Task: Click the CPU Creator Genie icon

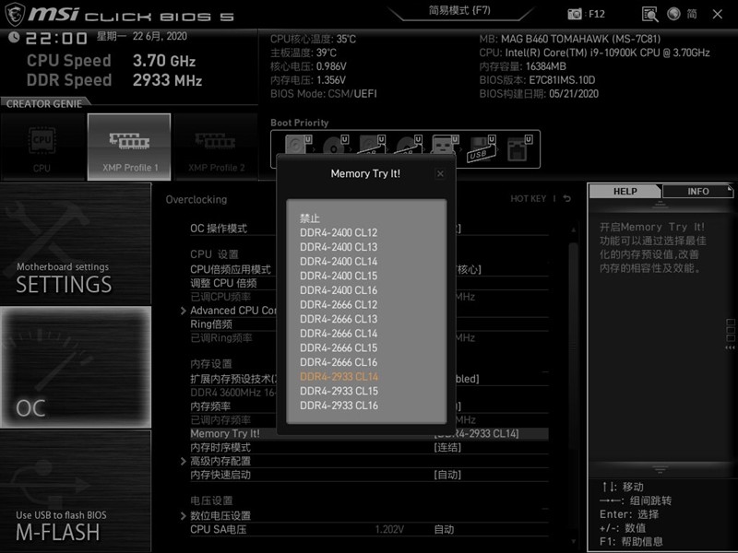Action: (42, 147)
